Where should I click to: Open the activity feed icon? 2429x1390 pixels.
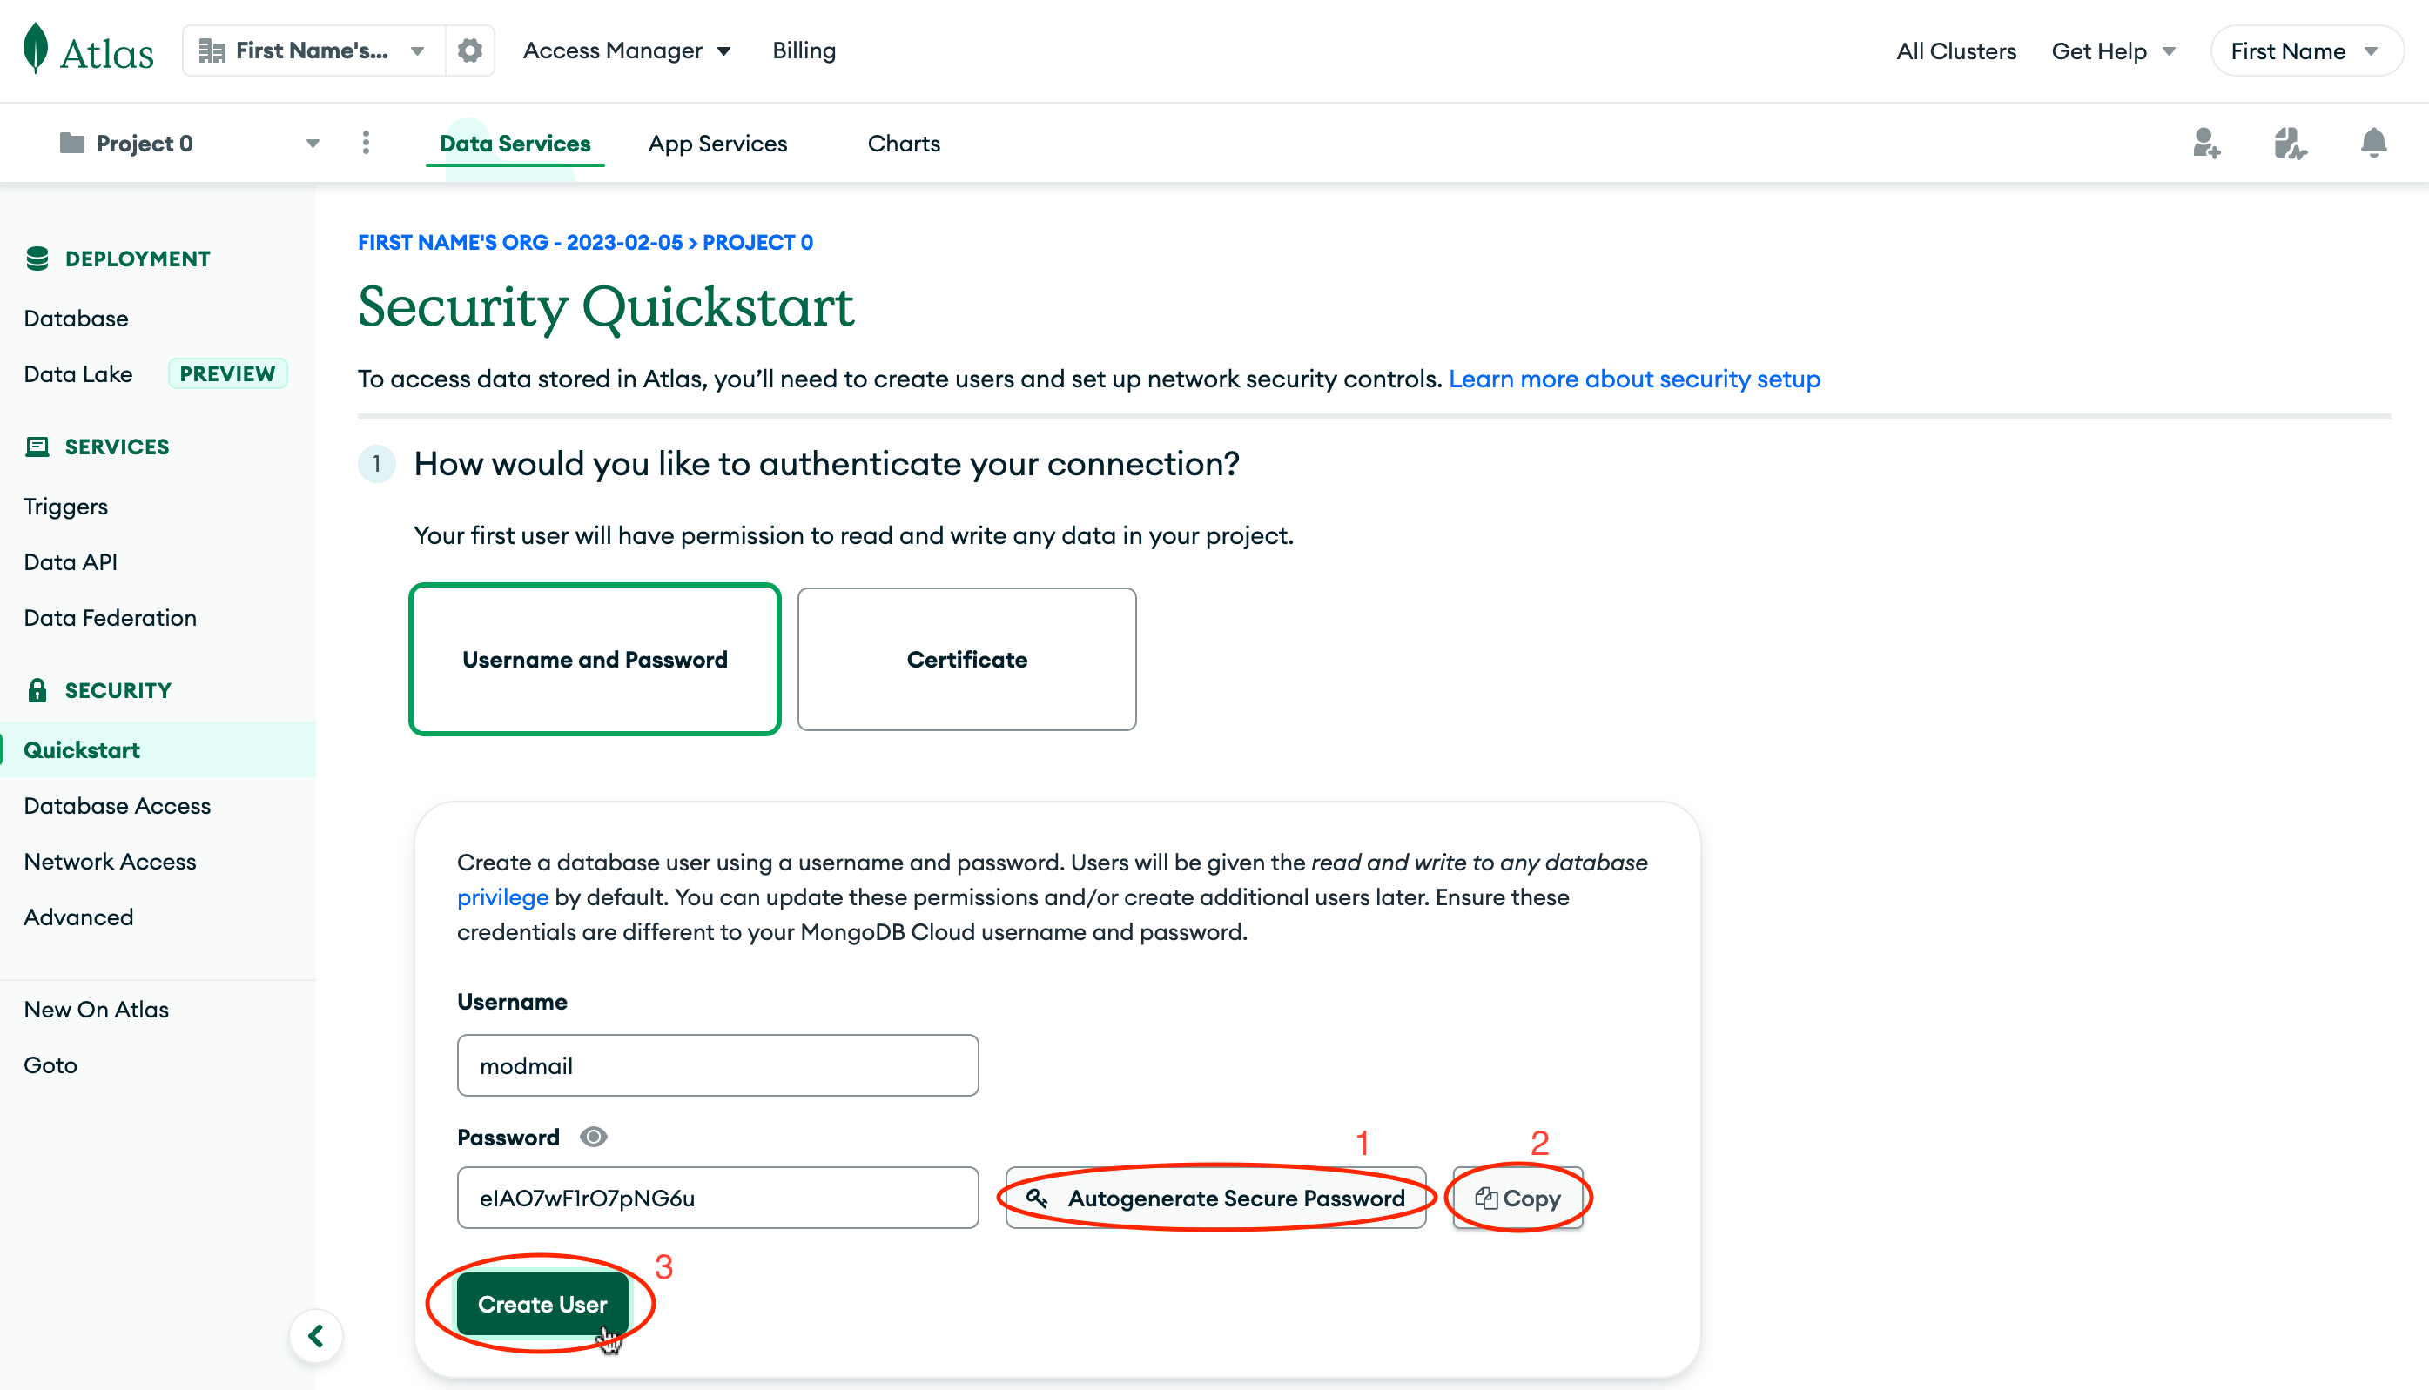(x=2290, y=144)
